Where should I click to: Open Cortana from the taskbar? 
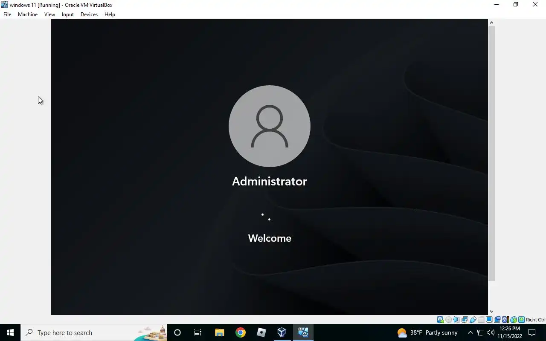177,332
